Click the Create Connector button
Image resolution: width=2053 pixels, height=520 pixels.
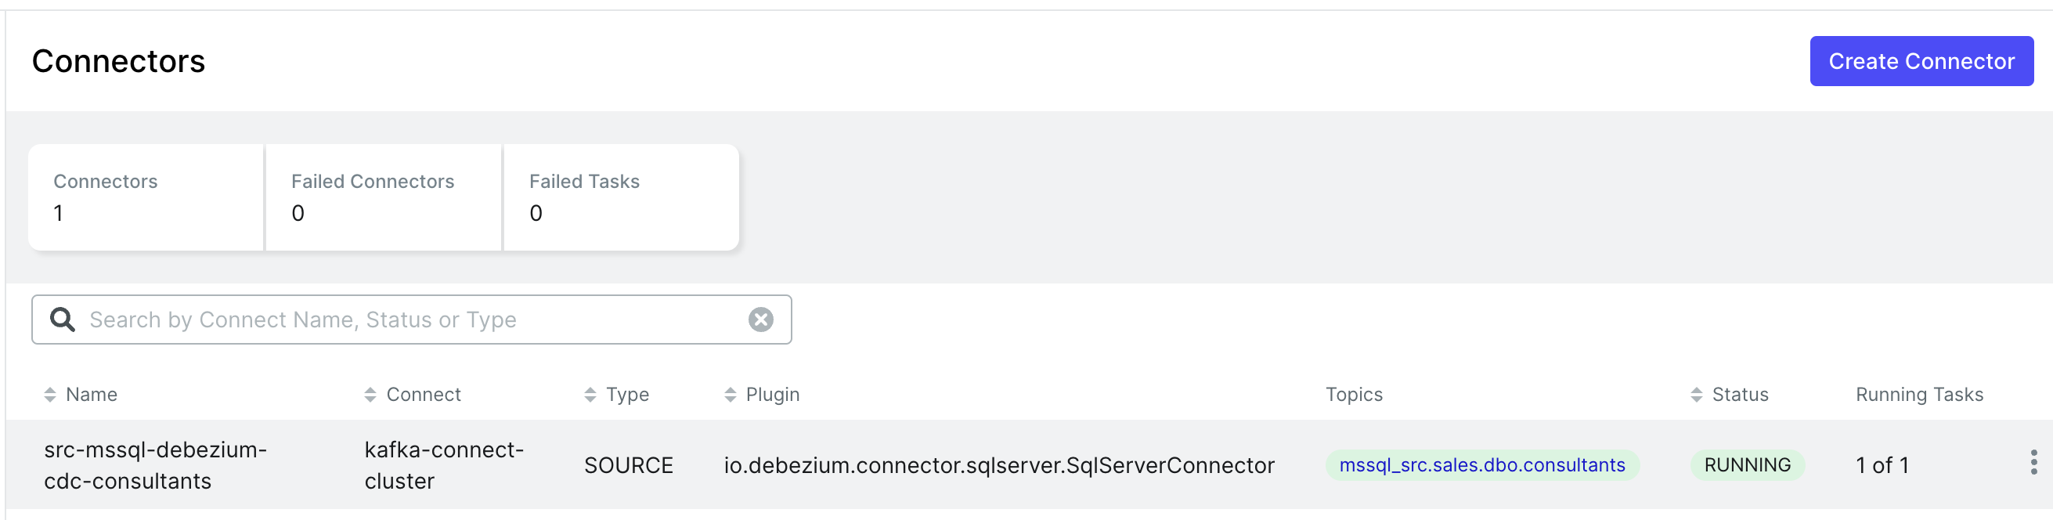[1920, 61]
